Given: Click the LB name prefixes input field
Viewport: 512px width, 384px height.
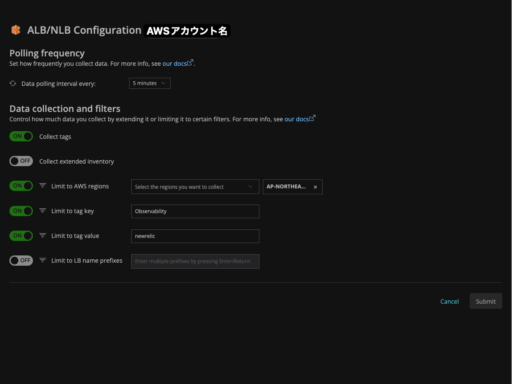Looking at the screenshot, I should pyautogui.click(x=195, y=261).
